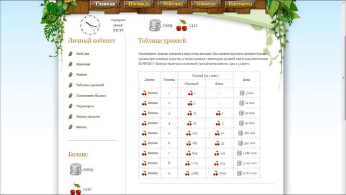The height and width of the screenshot is (195, 346).
Task: Open the Главная tab in the wooden menu
Action: 105,4
